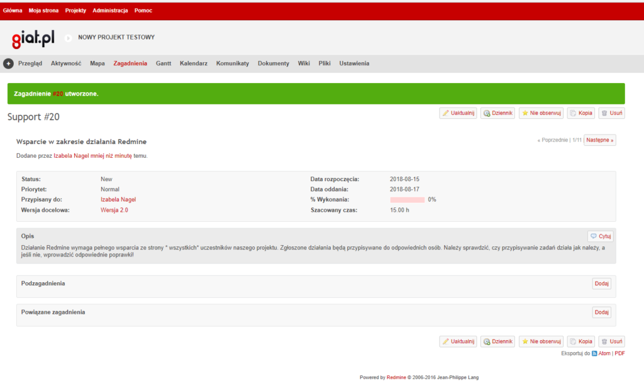Click the top Usuń trash button
644x391 pixels.
pyautogui.click(x=611, y=113)
